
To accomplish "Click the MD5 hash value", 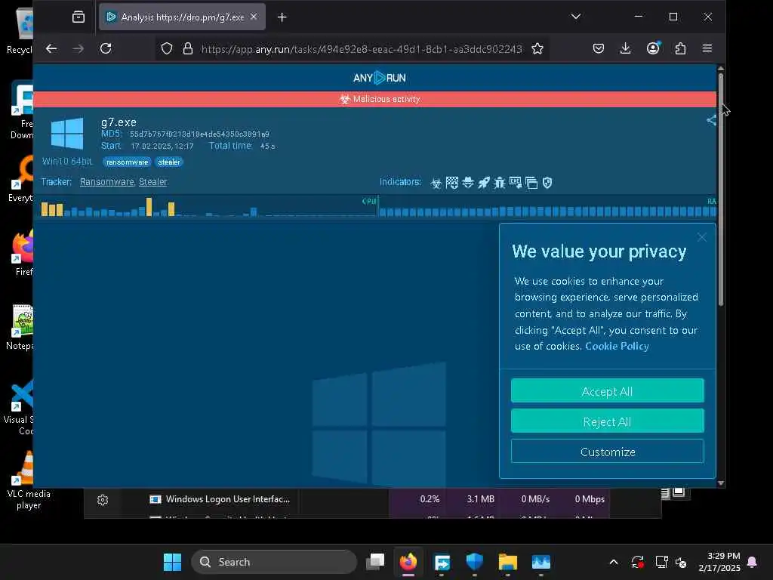I will tap(199, 134).
